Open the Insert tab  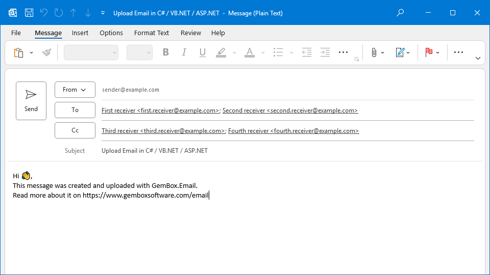tap(80, 33)
